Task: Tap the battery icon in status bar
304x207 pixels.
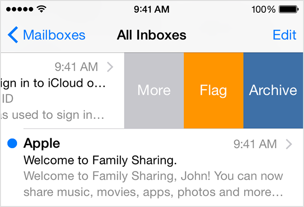Action: coord(288,9)
